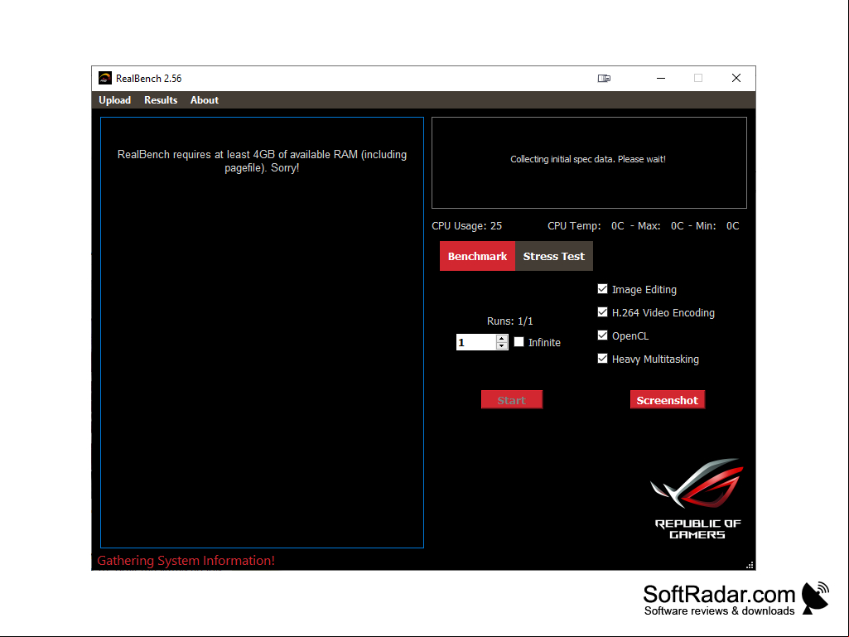Image resolution: width=849 pixels, height=637 pixels.
Task: Increase runs with the up spinner arrow
Action: 502,339
